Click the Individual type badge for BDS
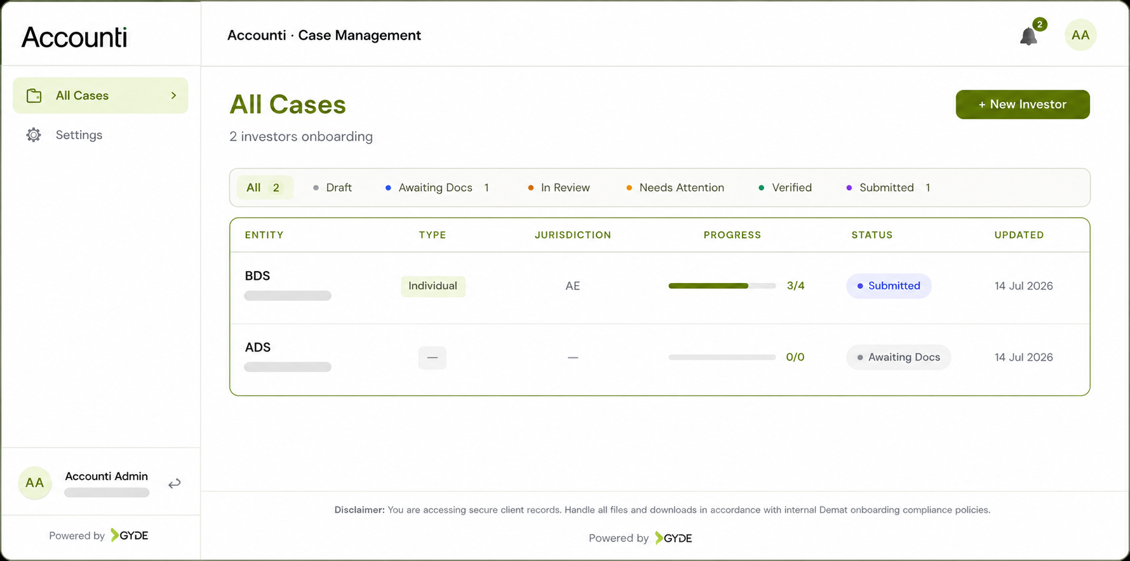Viewport: 1130px width, 561px height. pyautogui.click(x=433, y=286)
